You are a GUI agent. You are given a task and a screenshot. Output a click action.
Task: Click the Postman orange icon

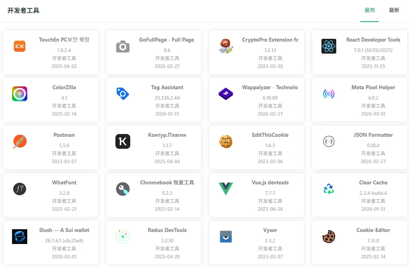click(20, 142)
